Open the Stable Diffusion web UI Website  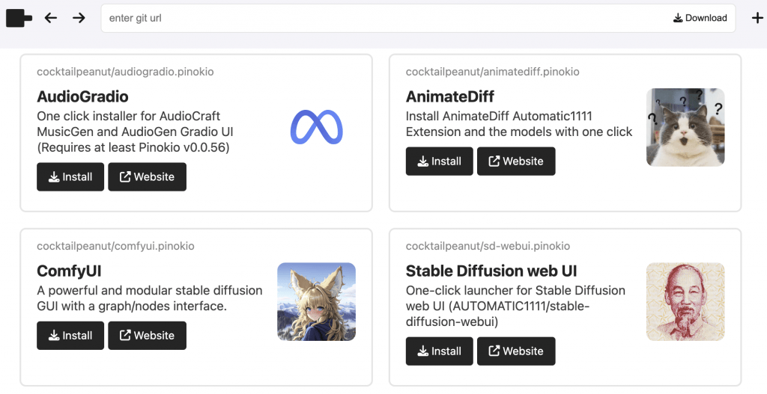coord(516,351)
